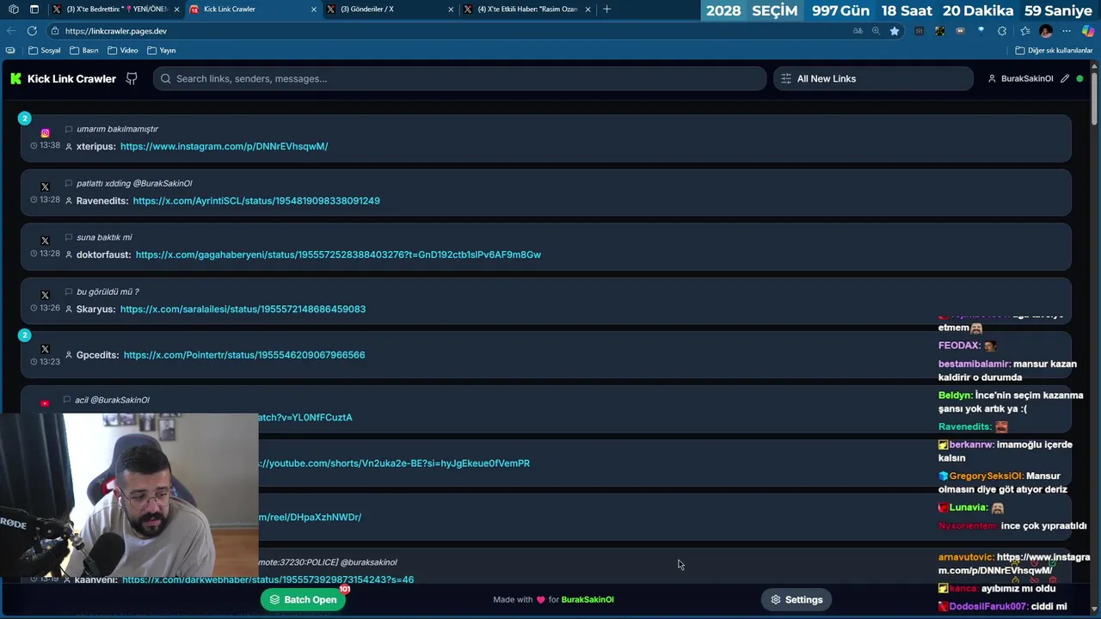The width and height of the screenshot is (1101, 619).
Task: Close the Gönderiler / X tab
Action: pos(451,9)
